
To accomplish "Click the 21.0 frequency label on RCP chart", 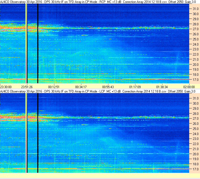I will [x=196, y=59].
